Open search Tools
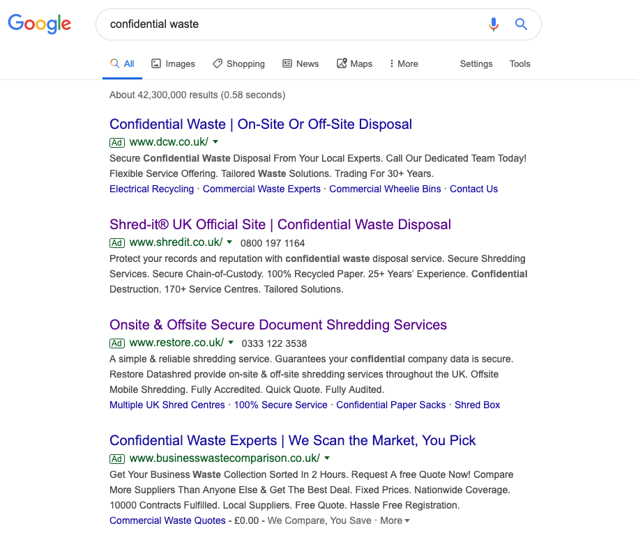 519,64
